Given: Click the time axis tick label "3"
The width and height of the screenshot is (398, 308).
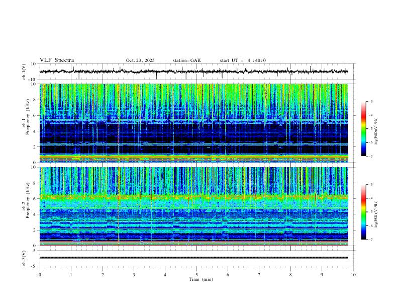Looking at the screenshot, I should coord(134,275).
